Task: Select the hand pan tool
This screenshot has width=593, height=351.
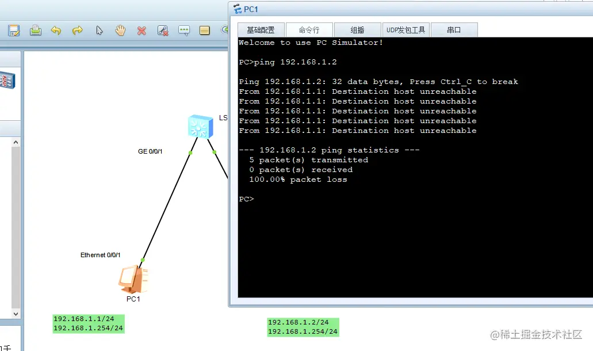Action: point(120,30)
